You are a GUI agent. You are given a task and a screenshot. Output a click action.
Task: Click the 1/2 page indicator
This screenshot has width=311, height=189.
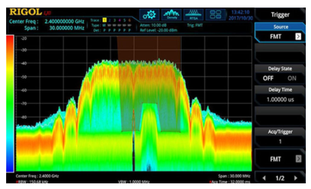click(280, 178)
